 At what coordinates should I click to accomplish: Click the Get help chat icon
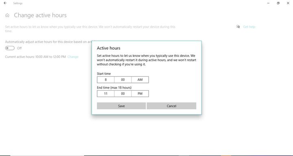238,27
